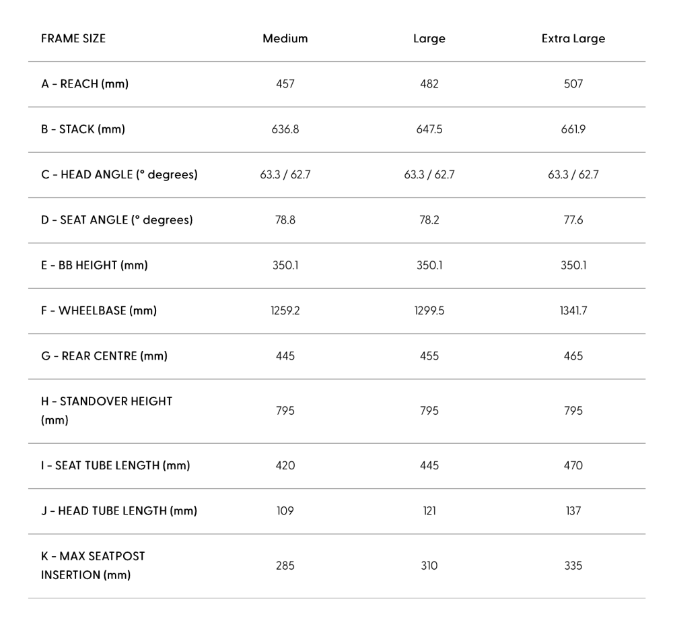Screen dimensions: 673x629
Task: Click the FRAME SIZE header label
Action: [73, 38]
